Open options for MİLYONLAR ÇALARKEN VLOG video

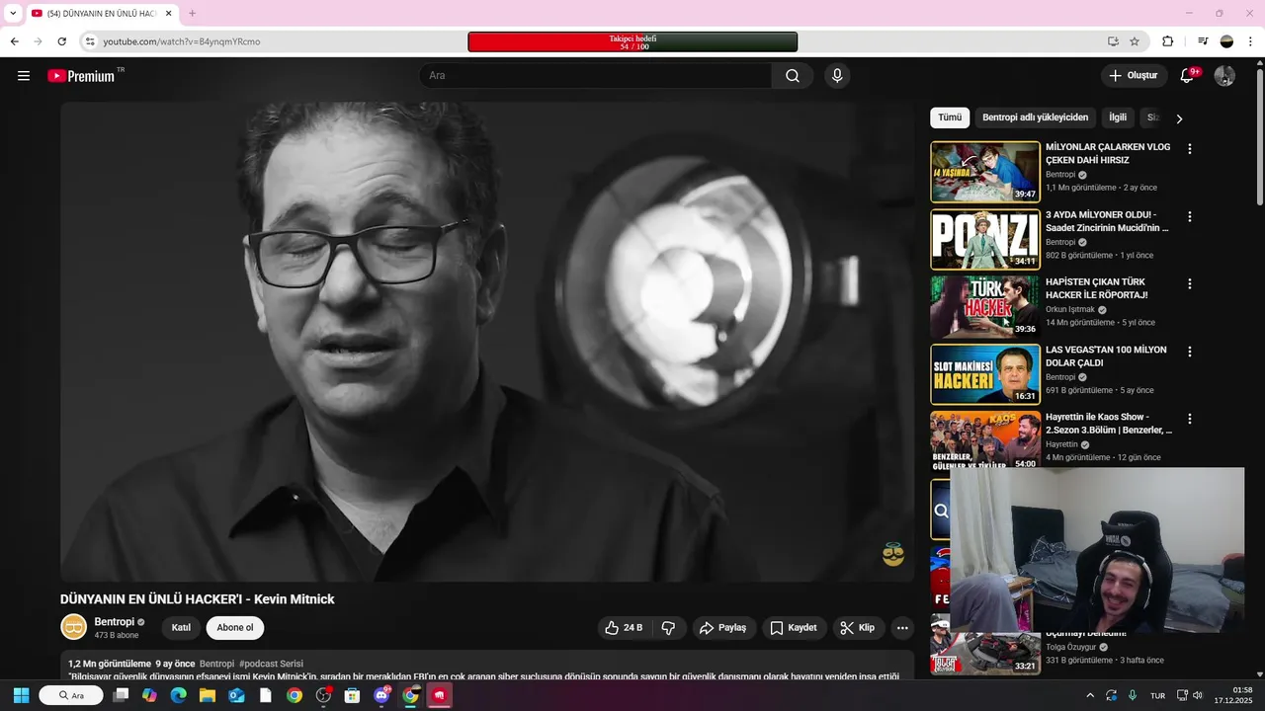coord(1190,149)
